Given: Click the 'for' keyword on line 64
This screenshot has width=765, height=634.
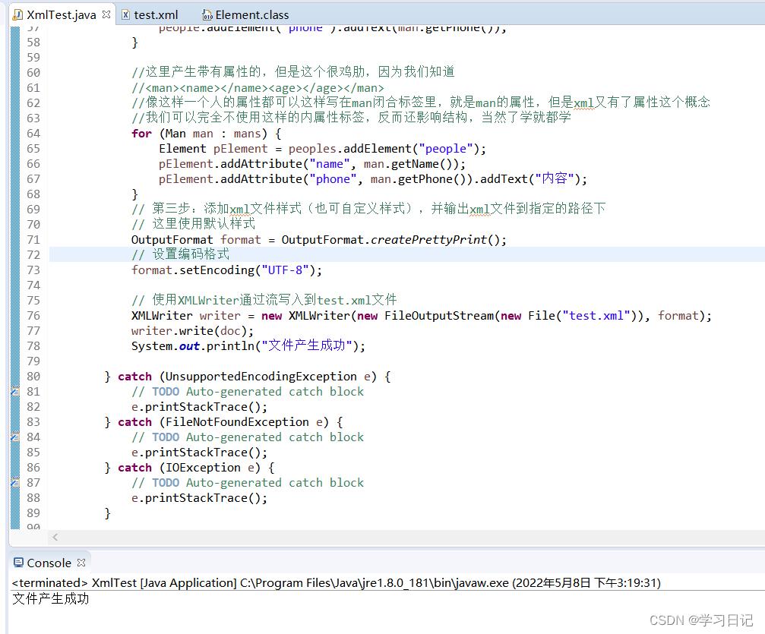Looking at the screenshot, I should (x=141, y=133).
